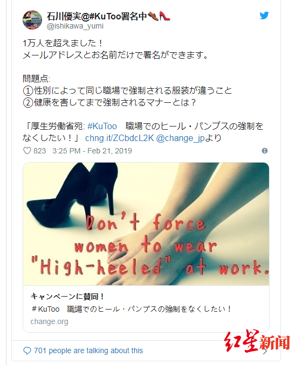Viewport: 296px width, 365px height.
Task: Click the right chevron arrow at bottom
Action: (x=265, y=351)
